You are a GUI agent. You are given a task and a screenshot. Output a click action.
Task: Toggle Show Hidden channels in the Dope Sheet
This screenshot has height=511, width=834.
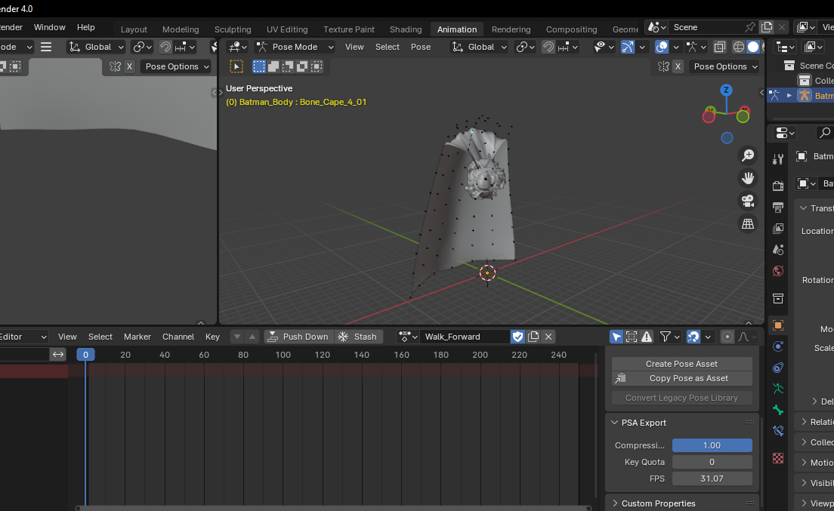tap(631, 337)
